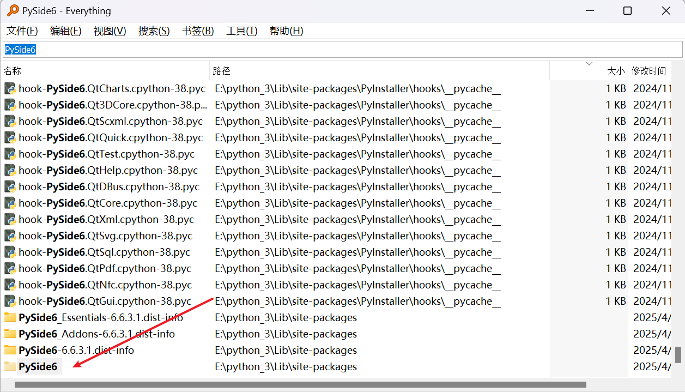Click the file icon of hook-PySide6.QtScxml.cpython-38.pyc
Viewport: 685px width, 392px height.
[x=10, y=121]
